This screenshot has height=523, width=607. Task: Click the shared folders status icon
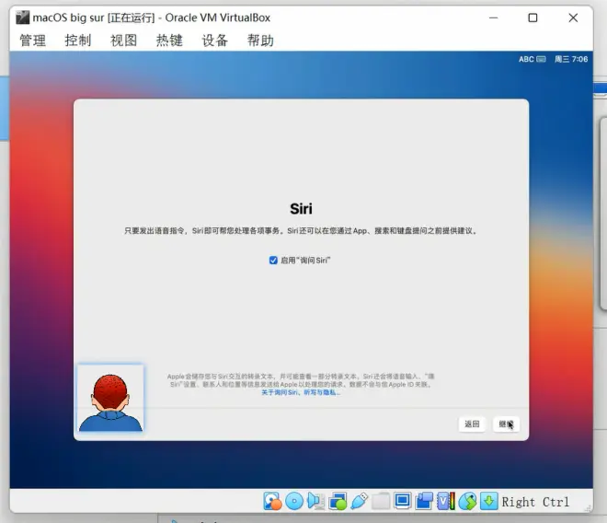tap(381, 501)
